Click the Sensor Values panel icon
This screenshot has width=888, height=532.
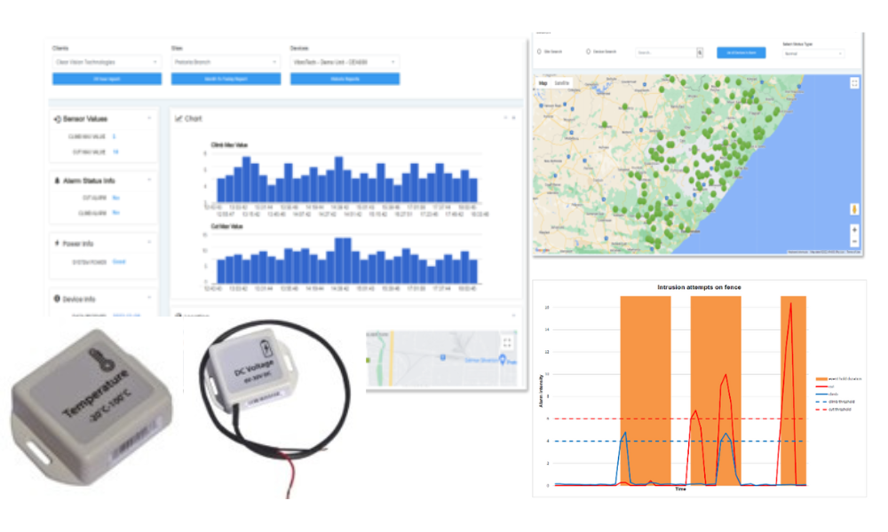tap(58, 118)
